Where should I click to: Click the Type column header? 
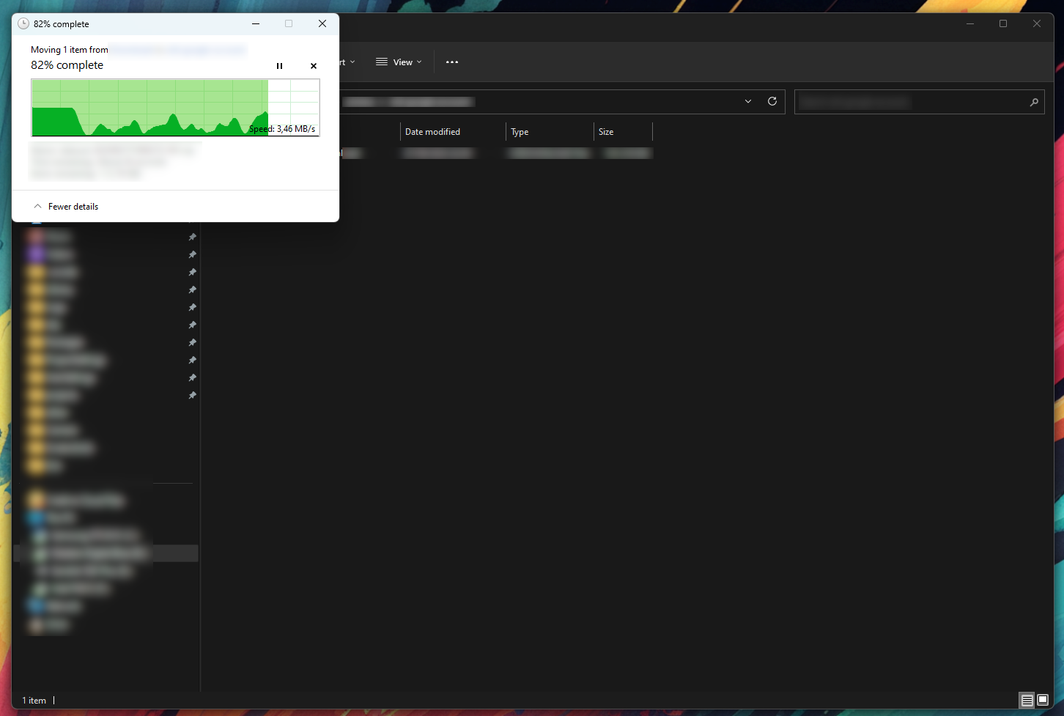520,131
